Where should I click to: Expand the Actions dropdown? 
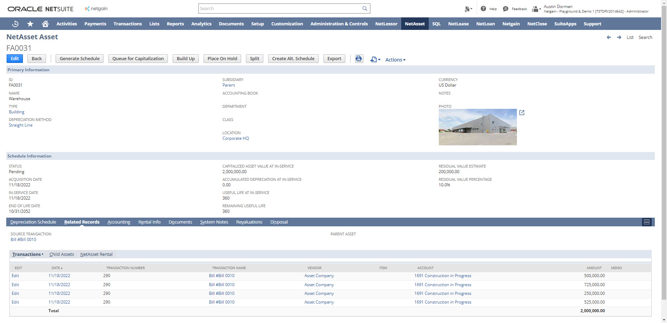coord(395,59)
